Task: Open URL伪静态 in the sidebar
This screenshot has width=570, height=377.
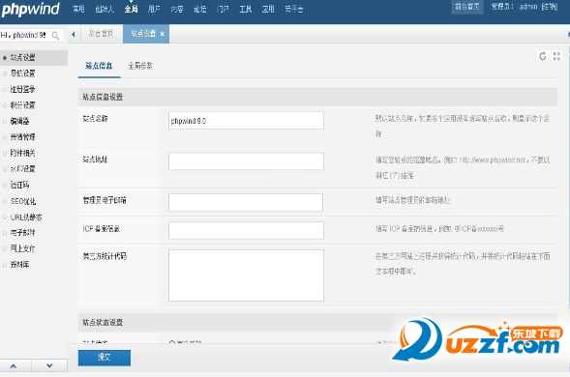Action: tap(26, 217)
